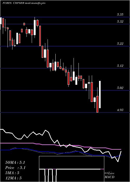
Task: Click the 5.02 price axis label
Action: pyautogui.click(x=120, y=88)
